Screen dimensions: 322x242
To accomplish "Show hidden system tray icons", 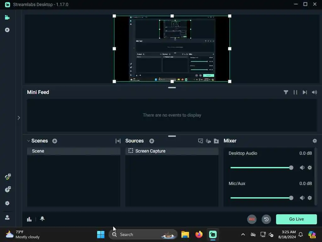I will pos(243,234).
